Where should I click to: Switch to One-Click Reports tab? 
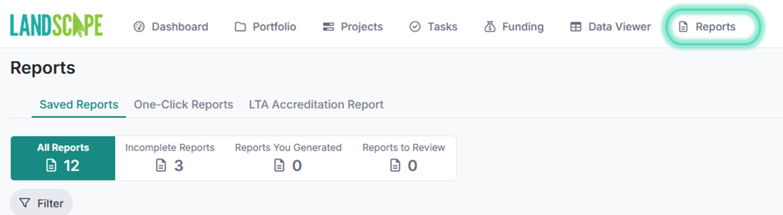183,105
